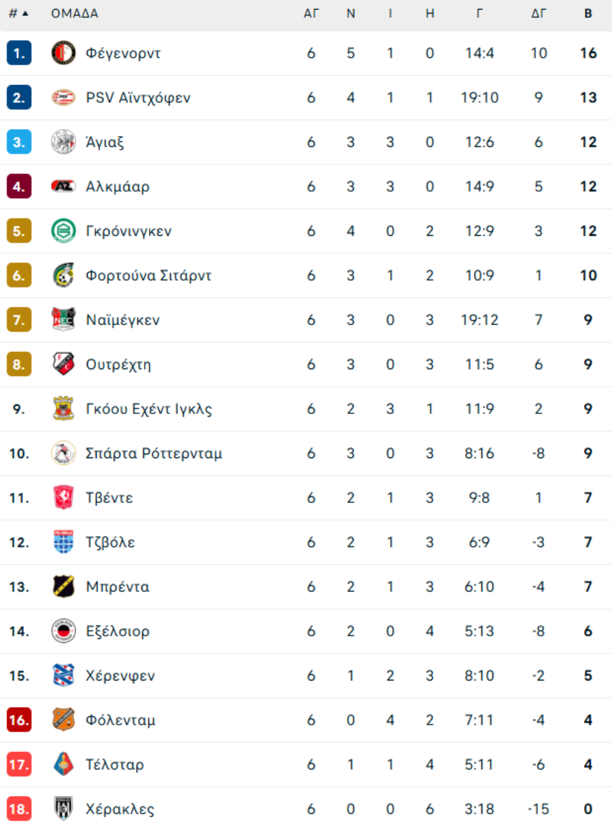Click the green Γκρόνινγκεν club logo
This screenshot has height=828, width=612.
63,231
